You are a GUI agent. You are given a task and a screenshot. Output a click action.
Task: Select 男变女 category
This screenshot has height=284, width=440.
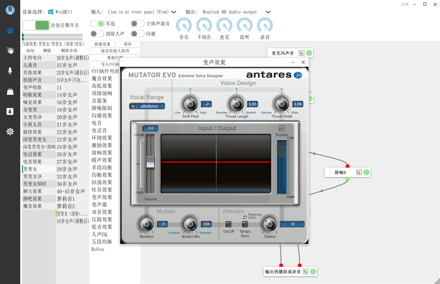point(39,169)
